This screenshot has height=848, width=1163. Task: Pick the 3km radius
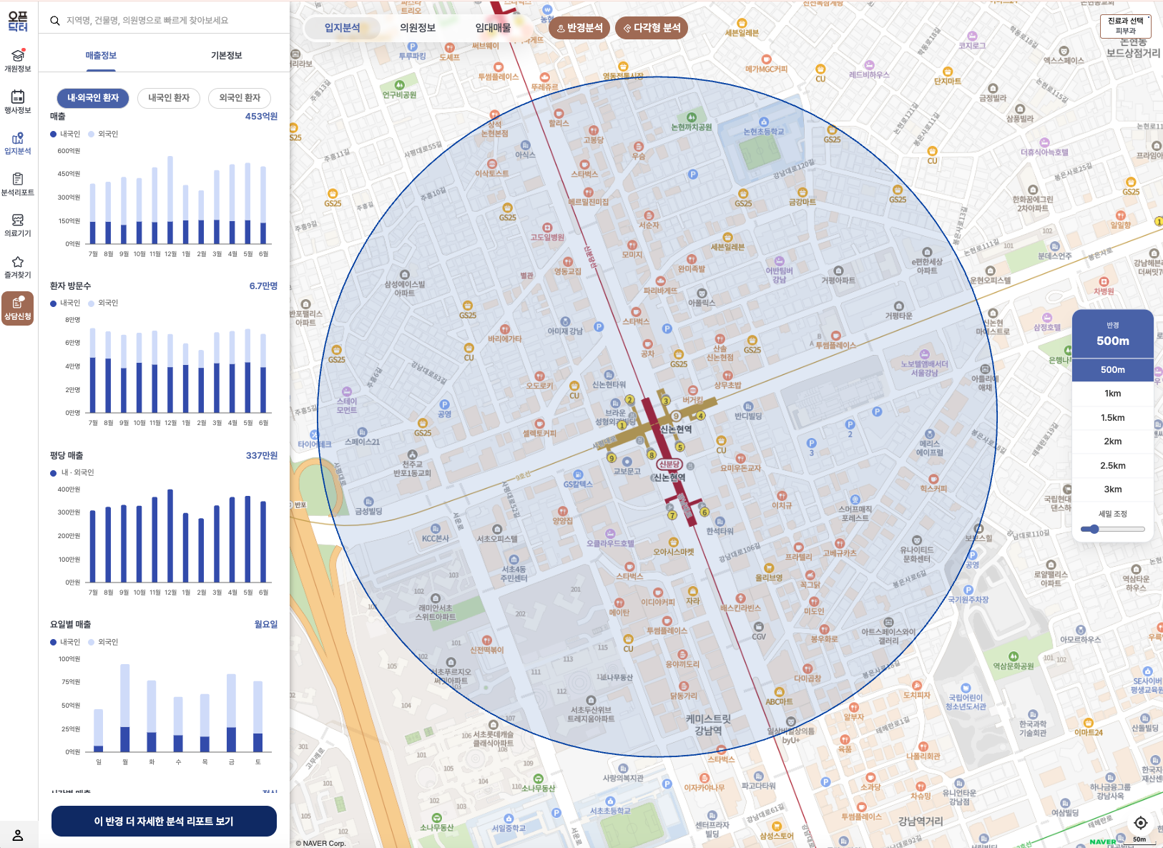(1113, 489)
